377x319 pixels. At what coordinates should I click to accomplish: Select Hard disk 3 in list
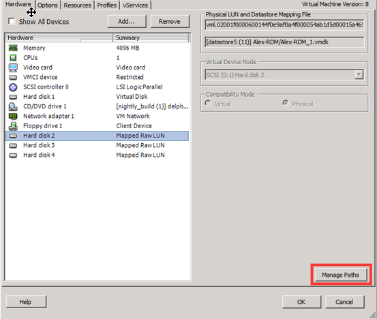point(97,145)
